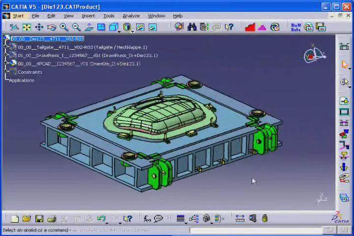Open the File menu

click(35, 16)
